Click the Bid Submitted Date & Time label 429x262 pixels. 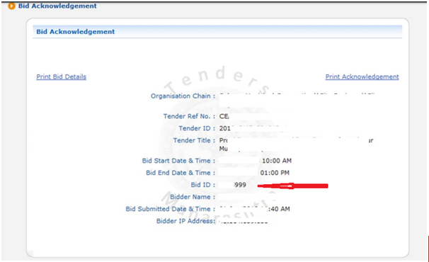click(170, 209)
